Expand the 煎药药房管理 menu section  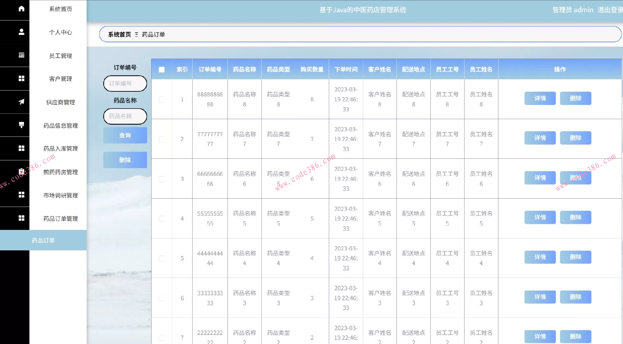coord(60,172)
